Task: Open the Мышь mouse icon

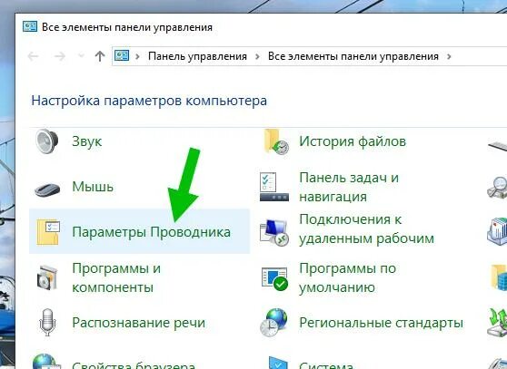Action: click(x=47, y=189)
